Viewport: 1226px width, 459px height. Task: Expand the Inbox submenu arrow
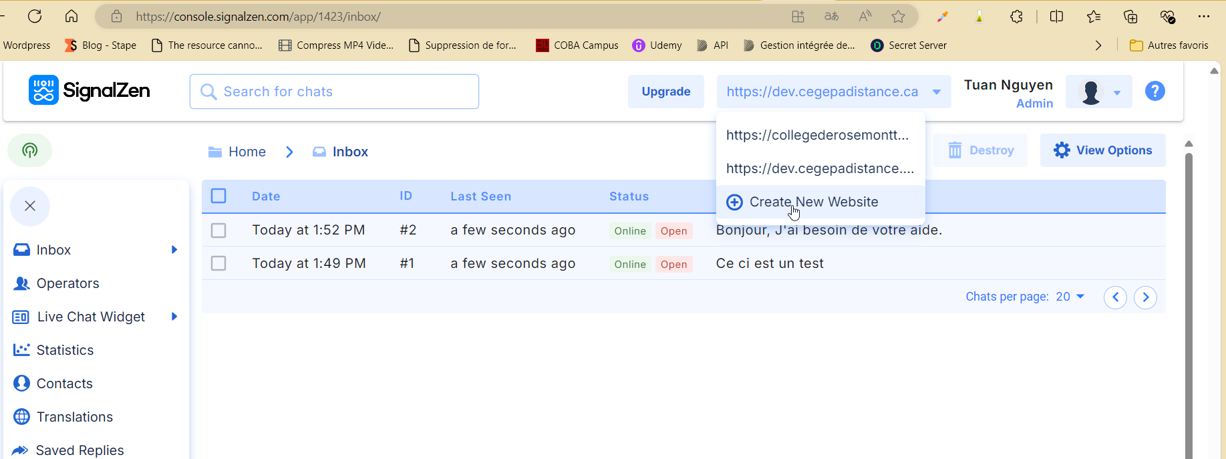pos(174,250)
